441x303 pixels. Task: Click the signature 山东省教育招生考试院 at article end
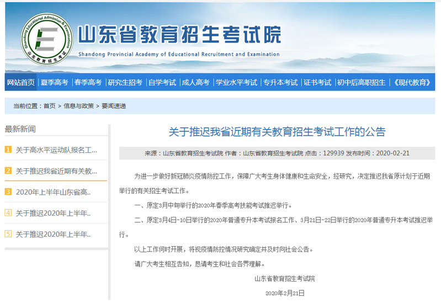(x=285, y=279)
